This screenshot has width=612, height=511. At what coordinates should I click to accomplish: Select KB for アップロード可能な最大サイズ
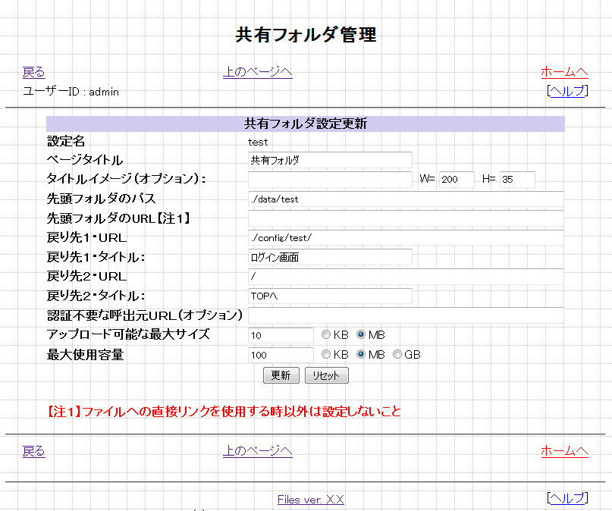(326, 335)
